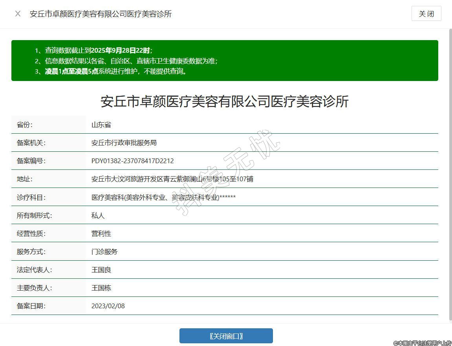The image size is (452, 346).
Task: Click the 安丘市行政审批服务局 authority value
Action: coord(124,143)
